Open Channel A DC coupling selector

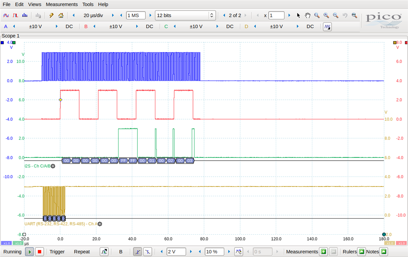(x=69, y=27)
